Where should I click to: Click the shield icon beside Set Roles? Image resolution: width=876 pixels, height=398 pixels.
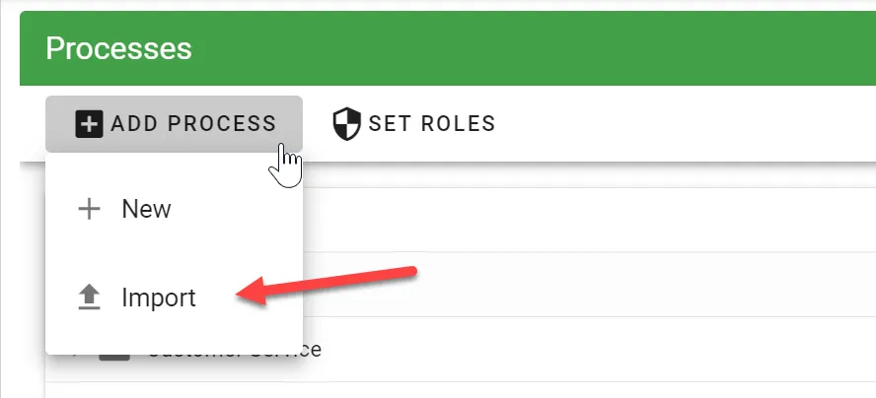point(346,123)
